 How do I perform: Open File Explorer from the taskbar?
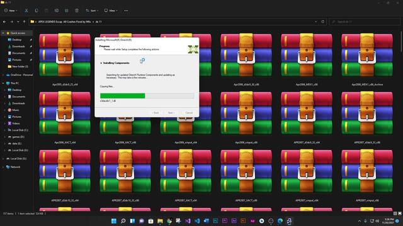[x=160, y=221]
